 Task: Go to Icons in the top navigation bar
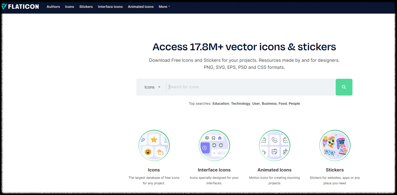[x=69, y=7]
